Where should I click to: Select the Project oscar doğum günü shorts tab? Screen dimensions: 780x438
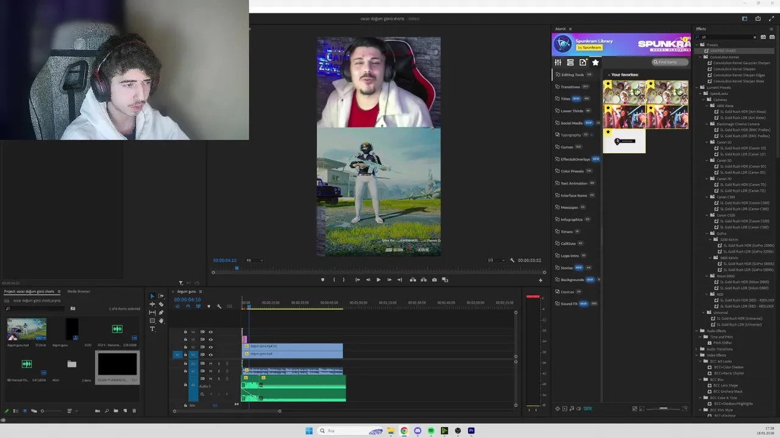pyautogui.click(x=30, y=291)
